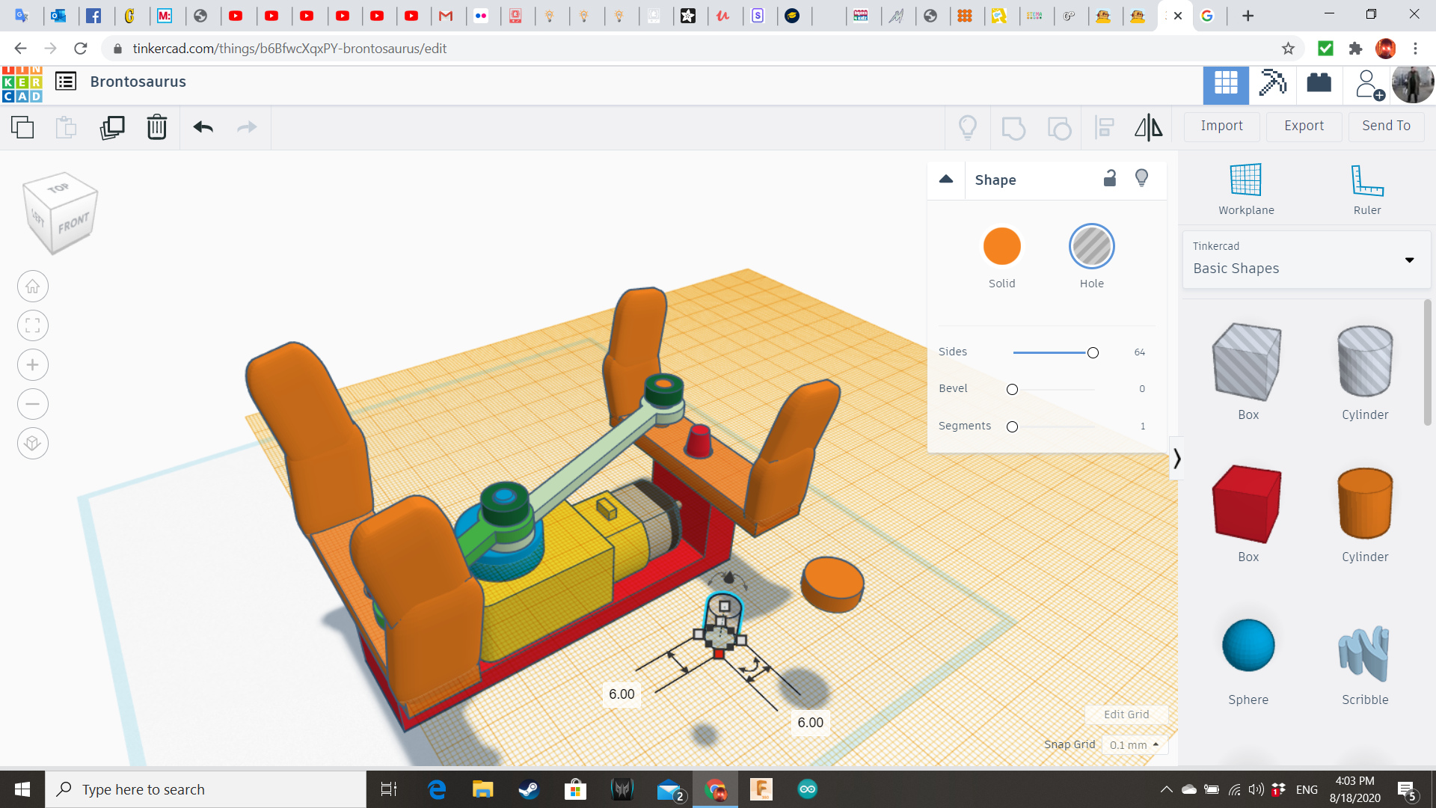This screenshot has height=808, width=1436.
Task: Click the Import button
Action: point(1221,126)
